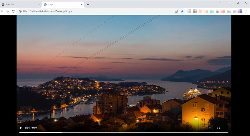This screenshot has height=136, width=250.
Task: Open Chrome three-dot menu
Action: click(x=246, y=11)
